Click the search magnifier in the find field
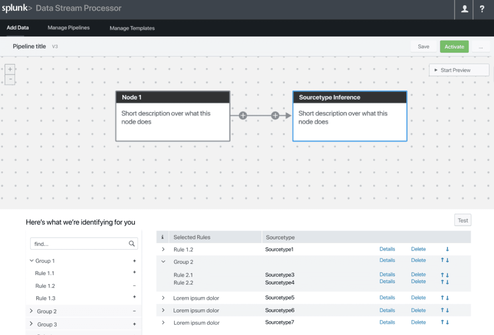 [131, 244]
